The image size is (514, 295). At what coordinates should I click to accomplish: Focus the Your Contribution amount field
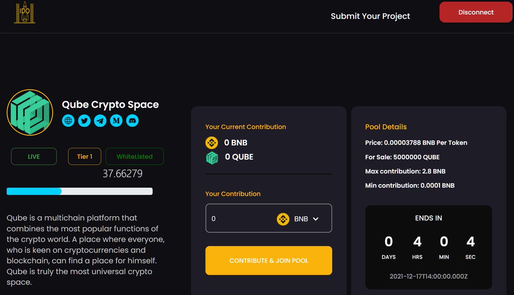(269, 218)
